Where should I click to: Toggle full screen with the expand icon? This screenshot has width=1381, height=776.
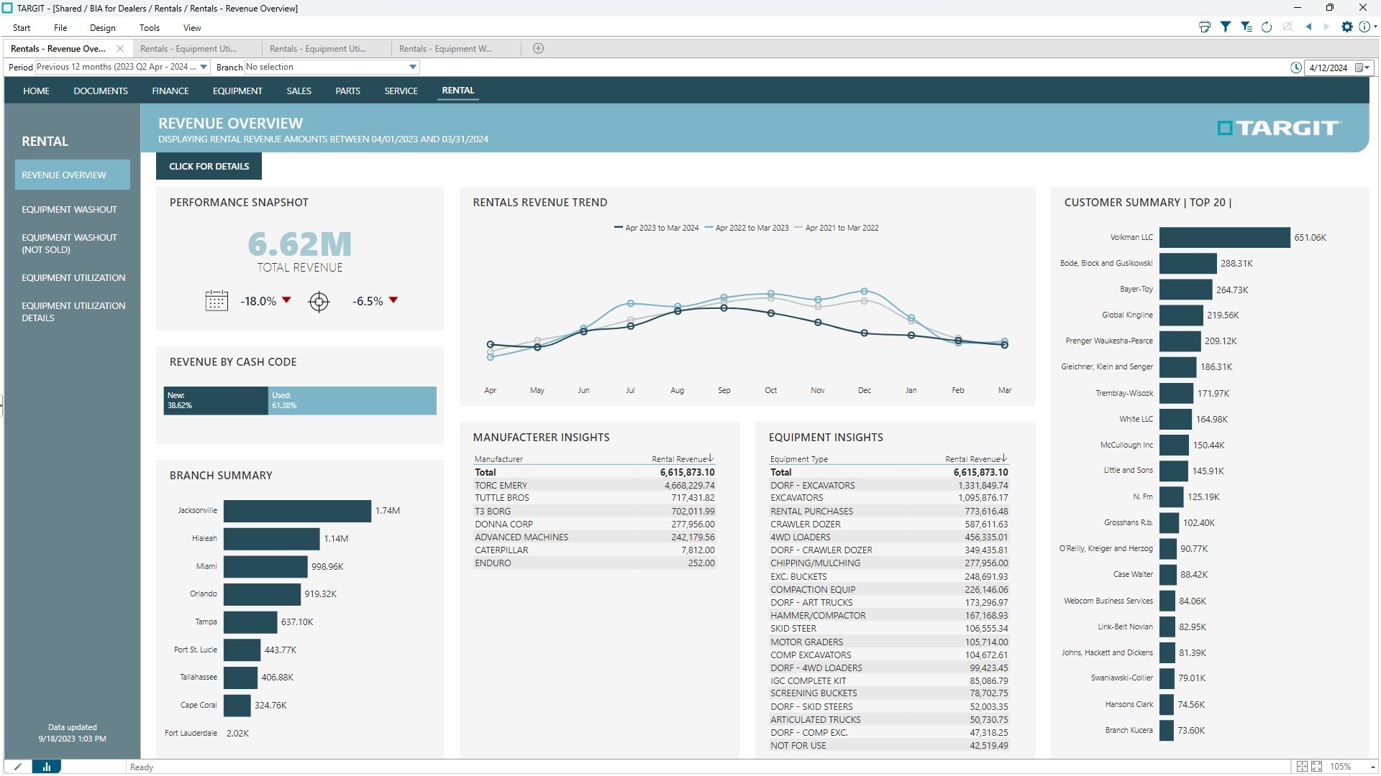coord(1317,767)
